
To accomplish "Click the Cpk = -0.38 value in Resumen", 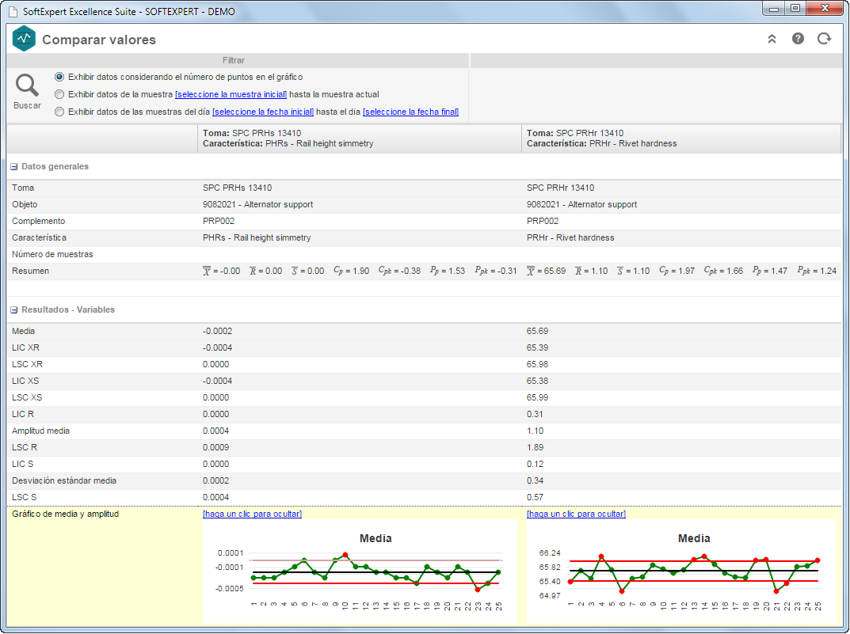I will tap(399, 271).
